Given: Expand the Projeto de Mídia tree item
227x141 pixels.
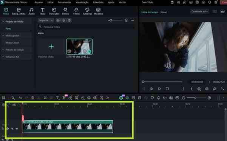Looking at the screenshot, I should coord(3,22).
